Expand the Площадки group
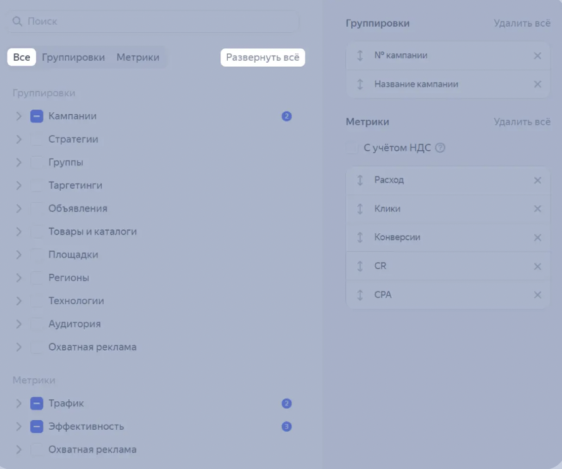The height and width of the screenshot is (469, 562). [18, 255]
